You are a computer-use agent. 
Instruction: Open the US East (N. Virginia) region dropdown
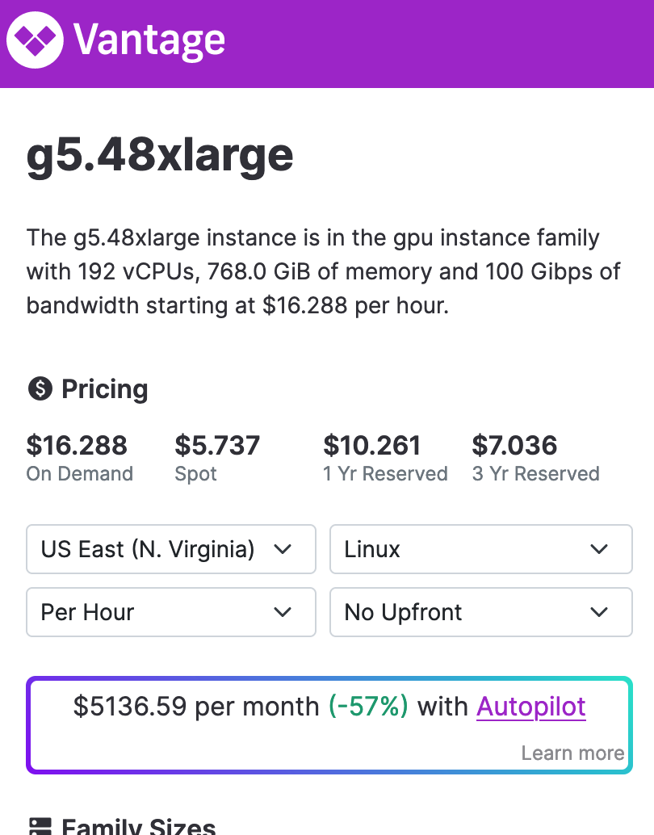point(171,549)
